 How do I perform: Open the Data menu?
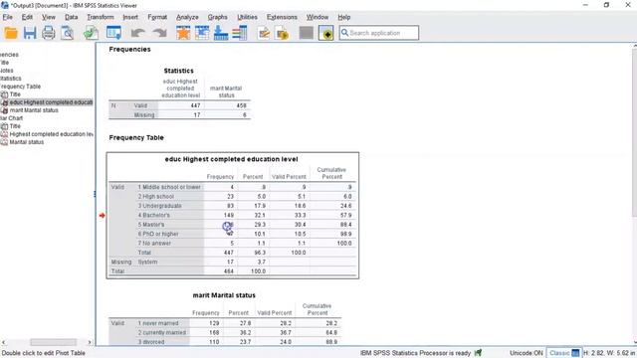coord(71,17)
